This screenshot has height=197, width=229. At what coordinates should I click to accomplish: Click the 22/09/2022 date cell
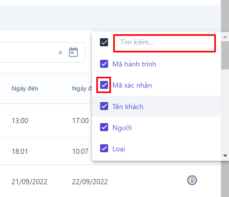90,182
